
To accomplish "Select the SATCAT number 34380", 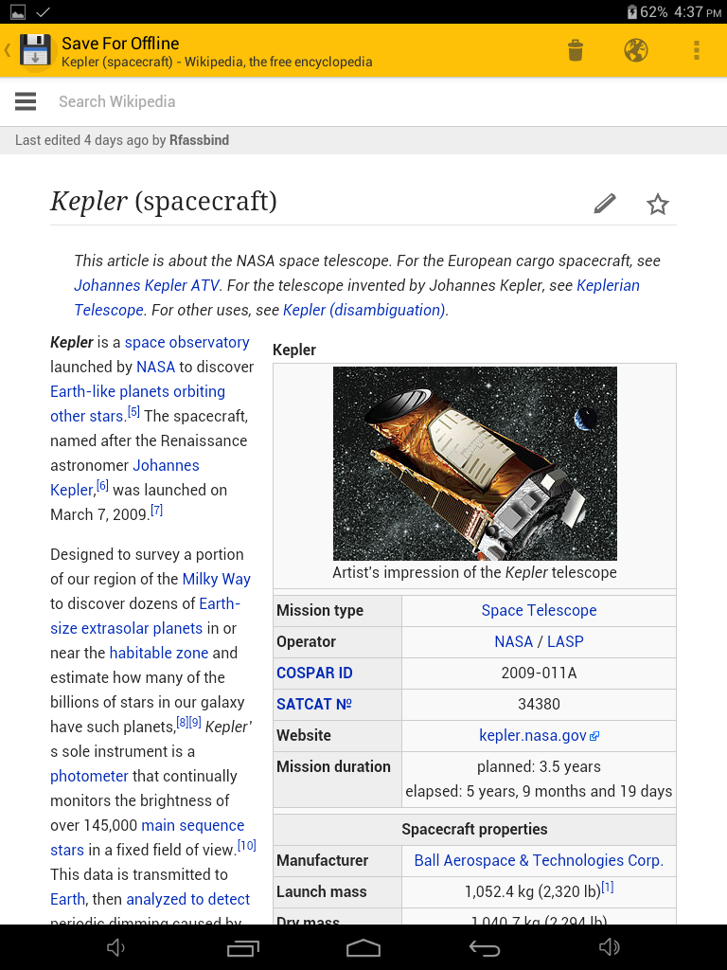I will (539, 704).
